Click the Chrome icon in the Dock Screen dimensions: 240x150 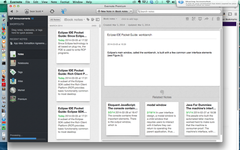click(x=4, y=33)
